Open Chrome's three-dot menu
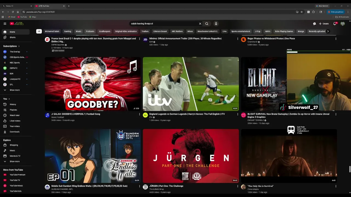Viewport: 351px width, 197px height. pos(348,12)
